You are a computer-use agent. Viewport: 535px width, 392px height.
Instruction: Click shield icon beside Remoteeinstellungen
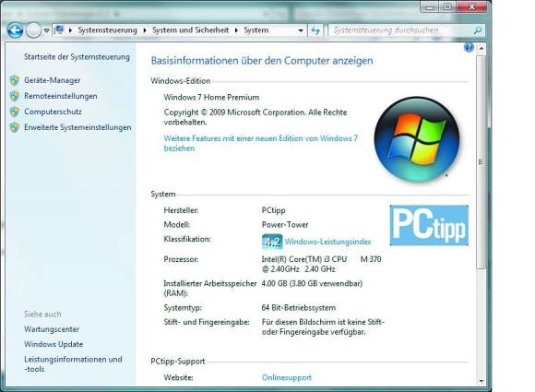[15, 96]
